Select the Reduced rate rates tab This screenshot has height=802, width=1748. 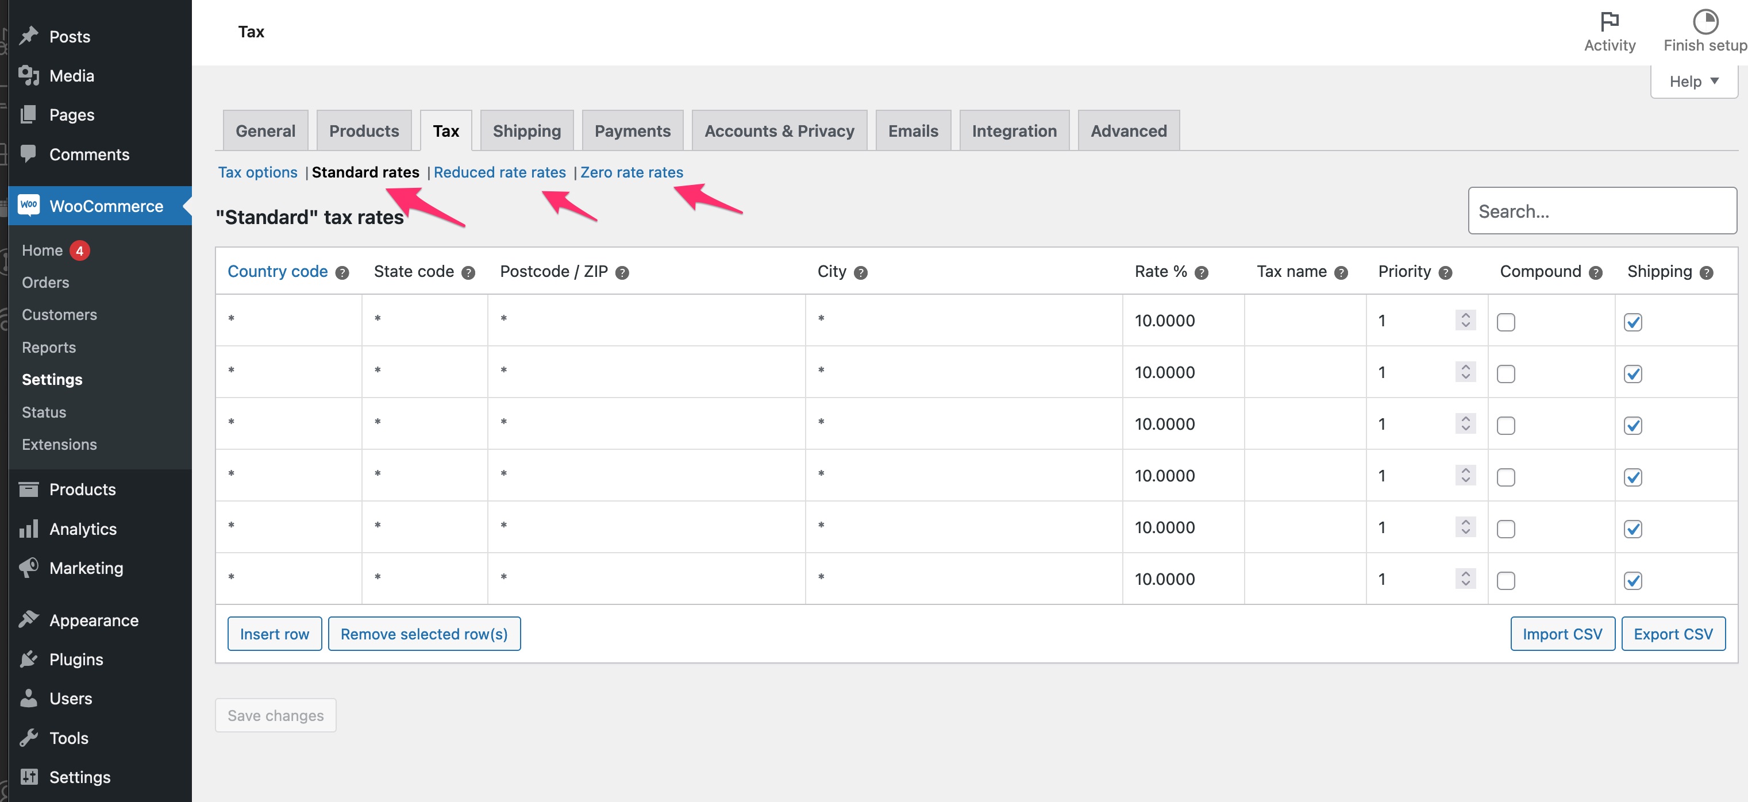click(499, 172)
